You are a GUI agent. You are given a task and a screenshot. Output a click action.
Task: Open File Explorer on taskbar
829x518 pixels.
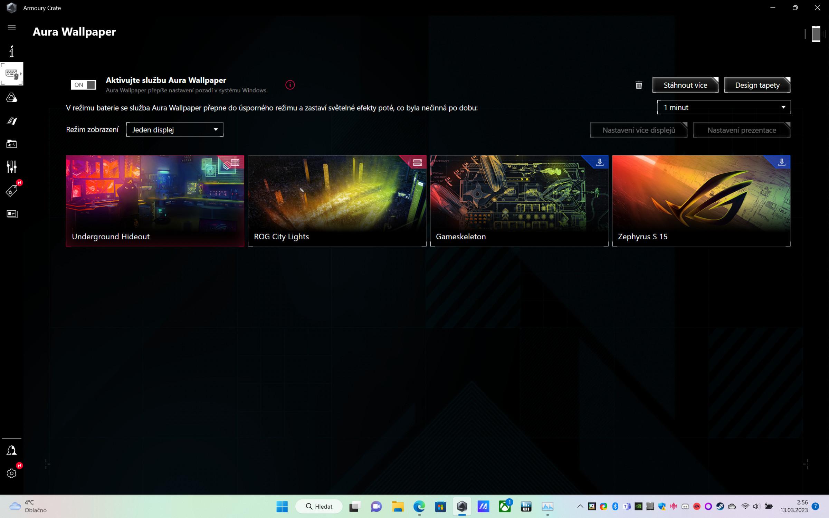point(398,507)
